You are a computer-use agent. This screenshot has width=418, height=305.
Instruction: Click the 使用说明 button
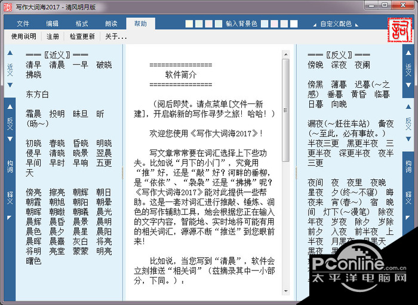[x=23, y=36]
